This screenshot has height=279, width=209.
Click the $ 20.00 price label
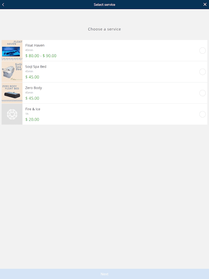pyautogui.click(x=32, y=119)
